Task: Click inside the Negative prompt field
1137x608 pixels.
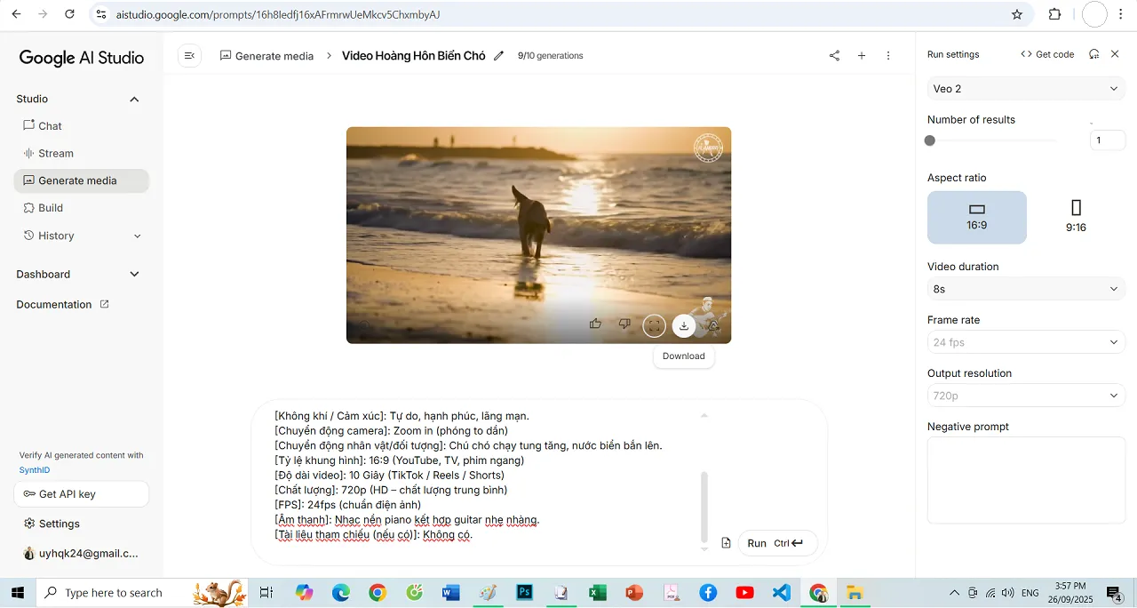Action: point(1025,480)
